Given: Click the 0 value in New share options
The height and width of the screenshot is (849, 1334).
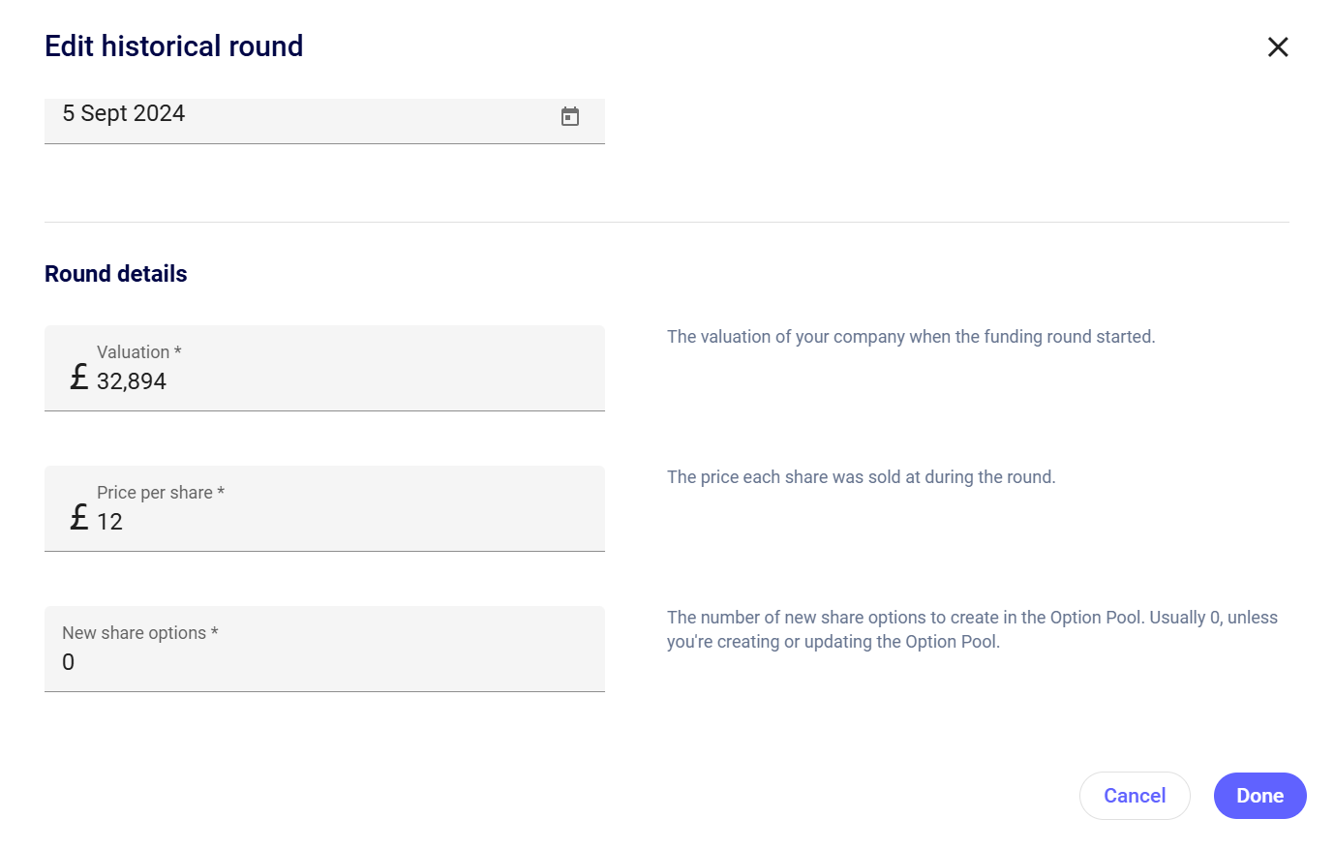Looking at the screenshot, I should coord(69,662).
